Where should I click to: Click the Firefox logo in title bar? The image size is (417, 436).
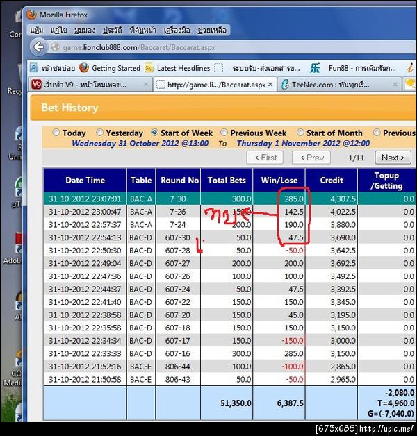tap(32, 15)
